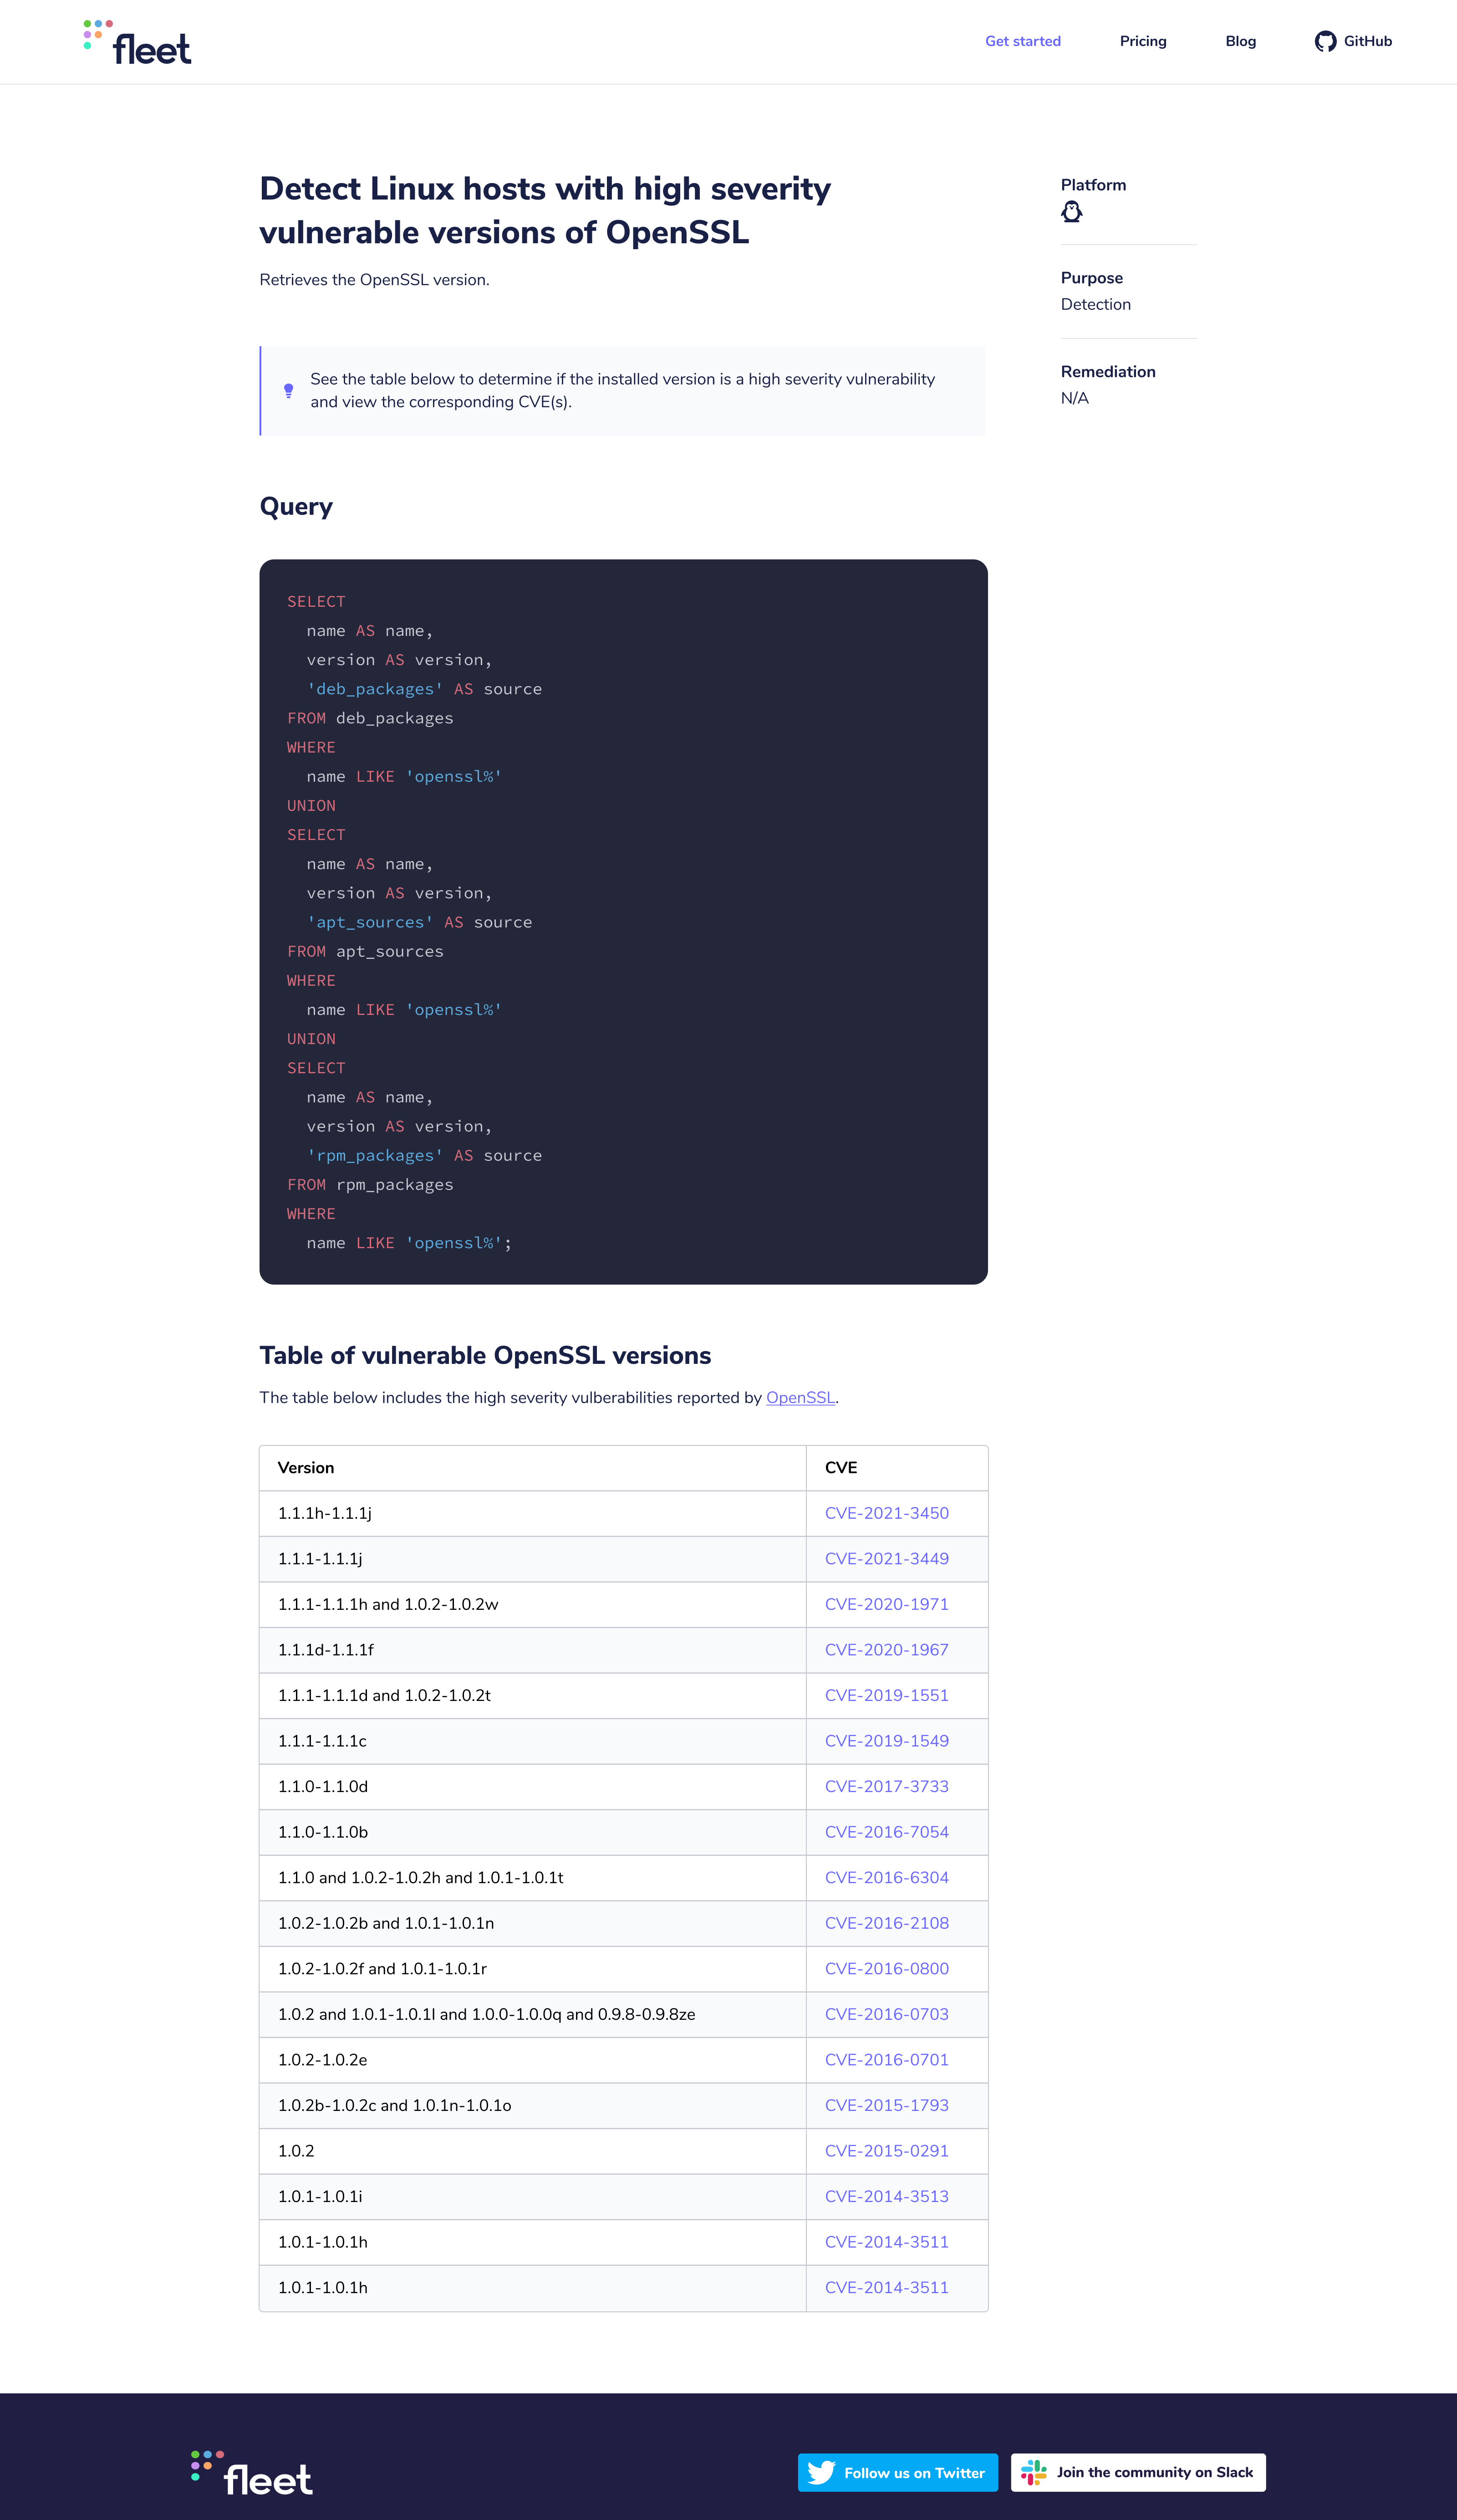Image resolution: width=1457 pixels, height=2520 pixels.
Task: Click the Get started link
Action: [1022, 41]
